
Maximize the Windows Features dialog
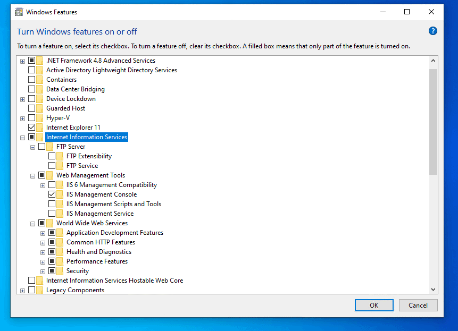(407, 12)
